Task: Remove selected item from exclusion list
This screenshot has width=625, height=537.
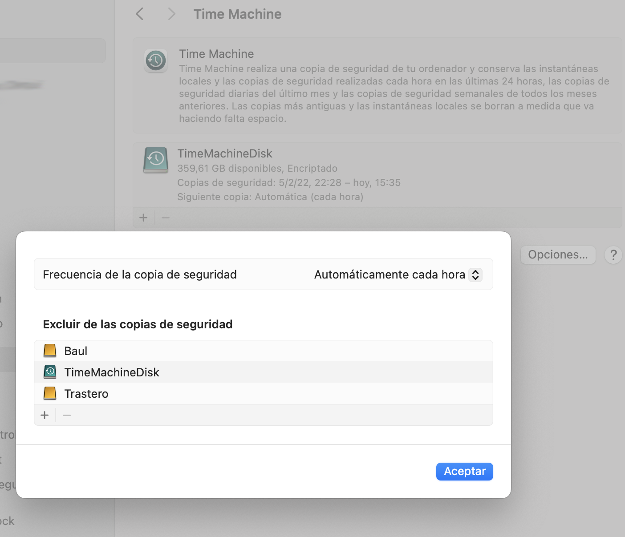Action: [x=67, y=415]
